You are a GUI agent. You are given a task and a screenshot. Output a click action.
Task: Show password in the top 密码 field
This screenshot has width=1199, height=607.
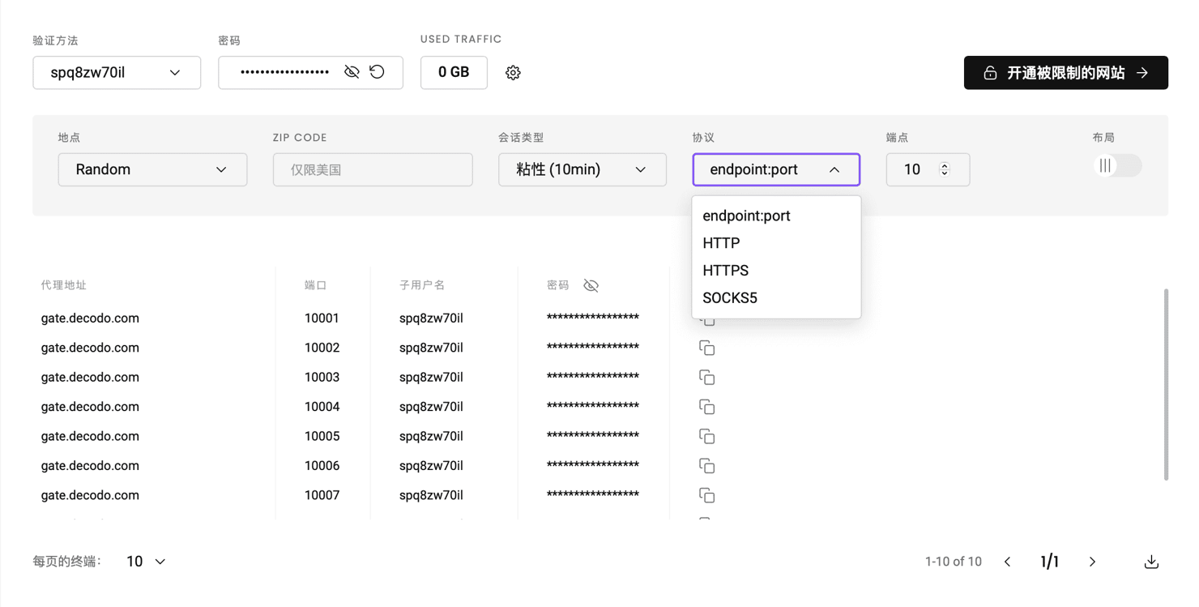352,72
